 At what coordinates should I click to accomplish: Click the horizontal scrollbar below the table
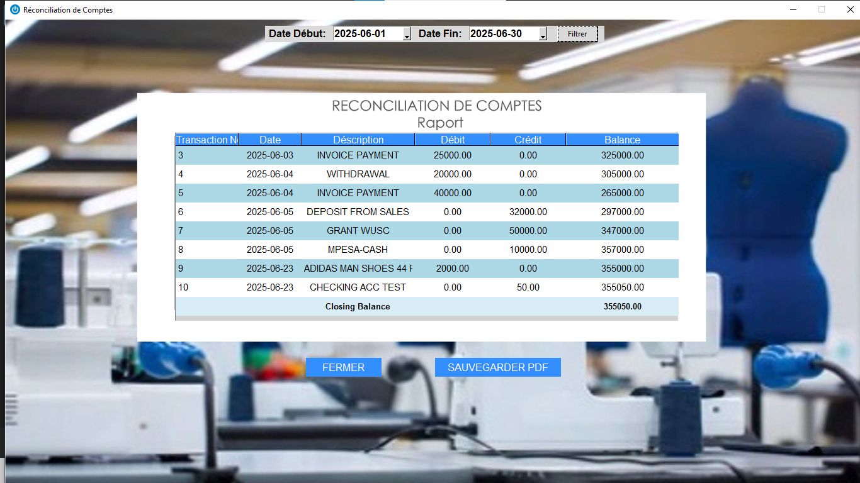426,318
